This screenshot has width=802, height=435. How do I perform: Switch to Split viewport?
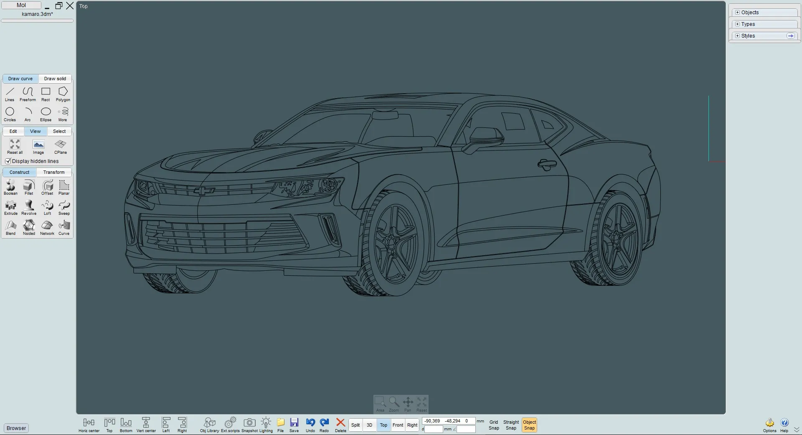pos(355,425)
